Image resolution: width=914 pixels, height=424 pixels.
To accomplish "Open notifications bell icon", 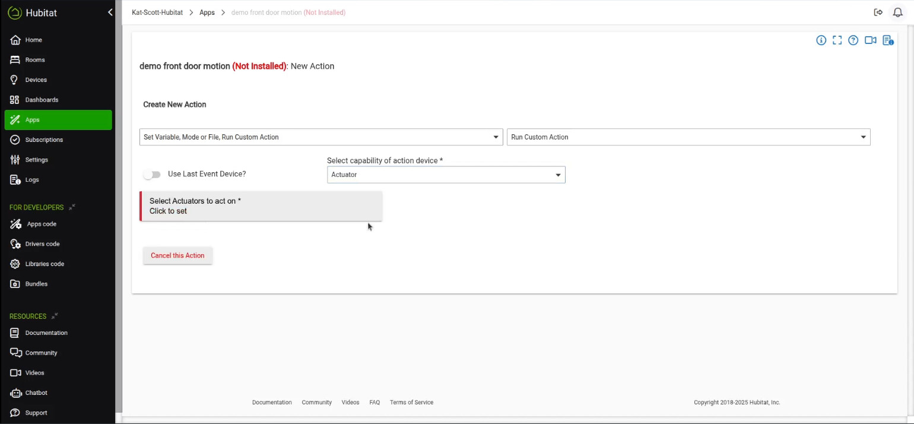I will tap(897, 12).
